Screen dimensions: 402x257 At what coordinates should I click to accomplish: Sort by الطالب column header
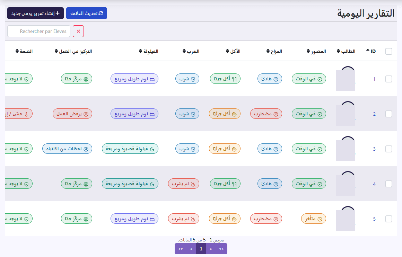point(346,51)
